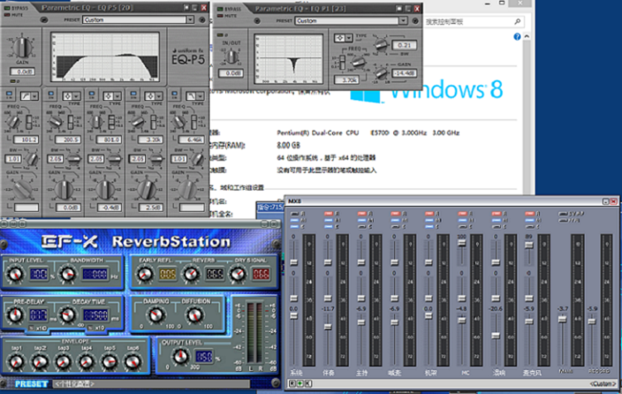Viewport: 622px width, 394px height.
Task: Click the 3.70k frequency field in EQ P1
Action: 347,80
